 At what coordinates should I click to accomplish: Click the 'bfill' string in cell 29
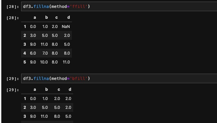(x=78, y=79)
